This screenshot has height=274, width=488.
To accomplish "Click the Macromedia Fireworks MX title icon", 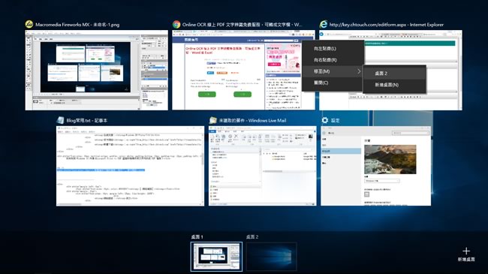I will point(29,24).
